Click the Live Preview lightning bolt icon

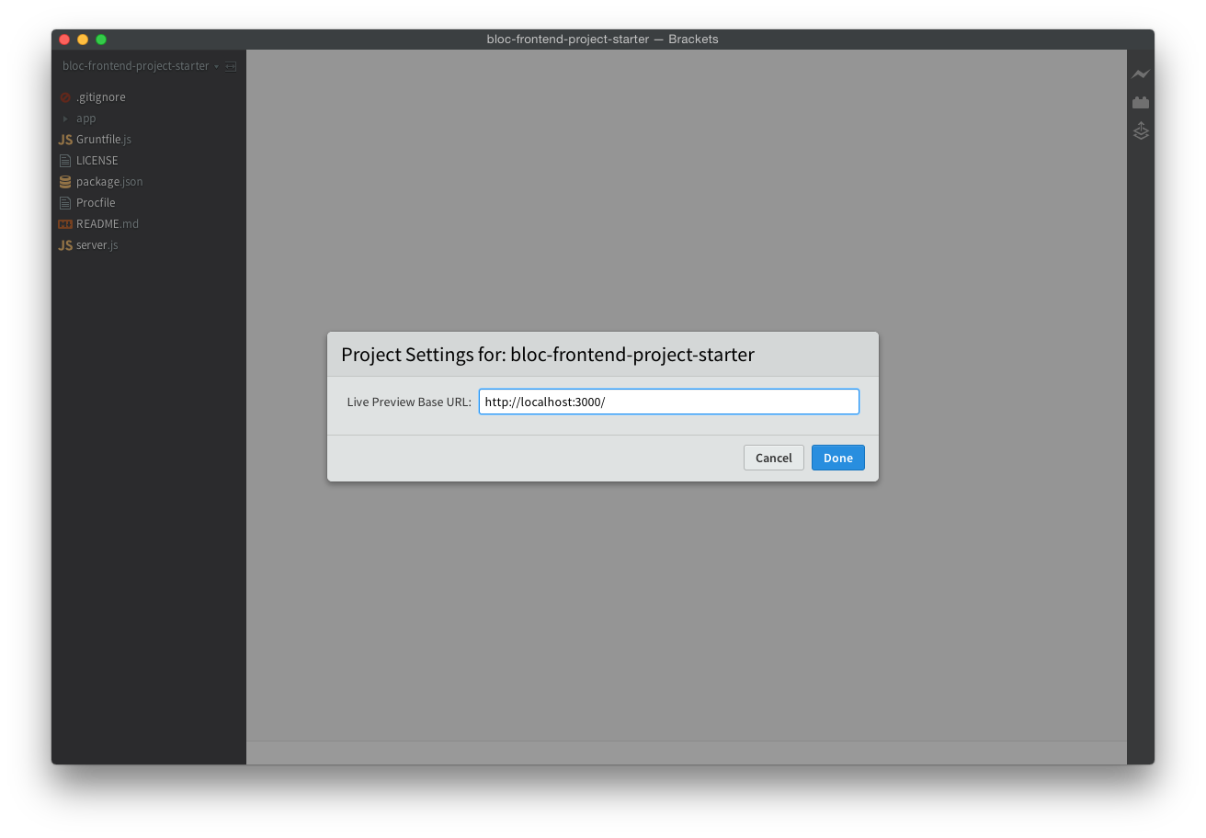(x=1141, y=74)
